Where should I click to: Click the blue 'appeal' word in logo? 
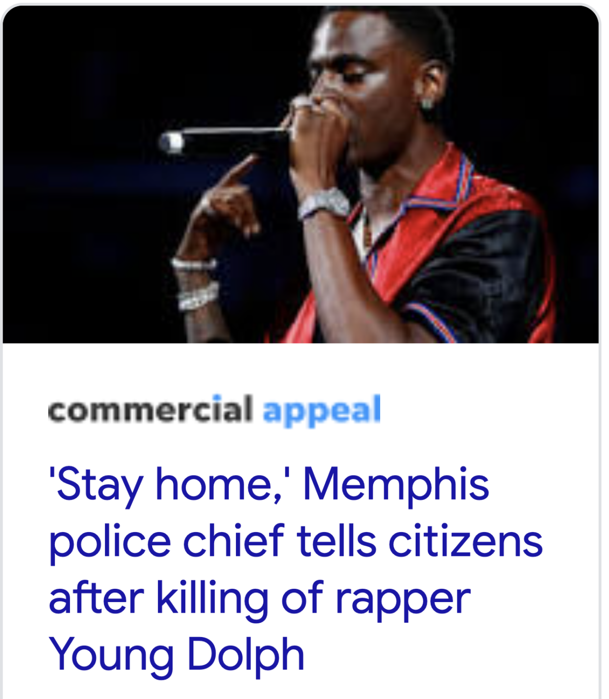(322, 411)
